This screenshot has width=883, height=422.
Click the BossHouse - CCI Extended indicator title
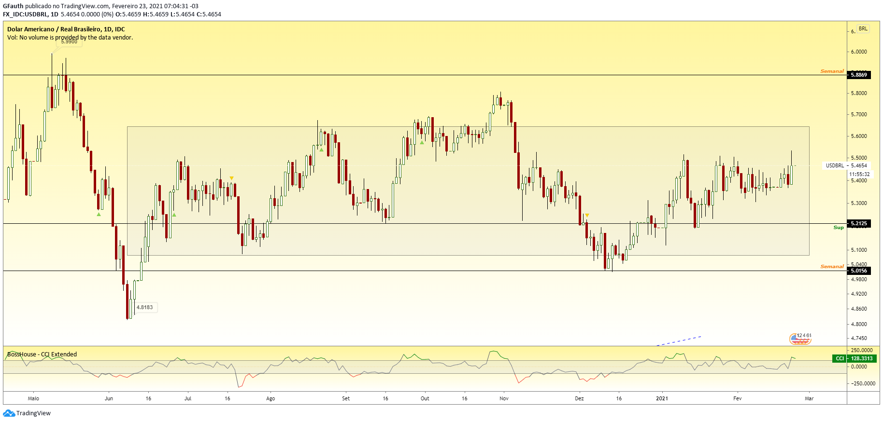[x=42, y=354]
